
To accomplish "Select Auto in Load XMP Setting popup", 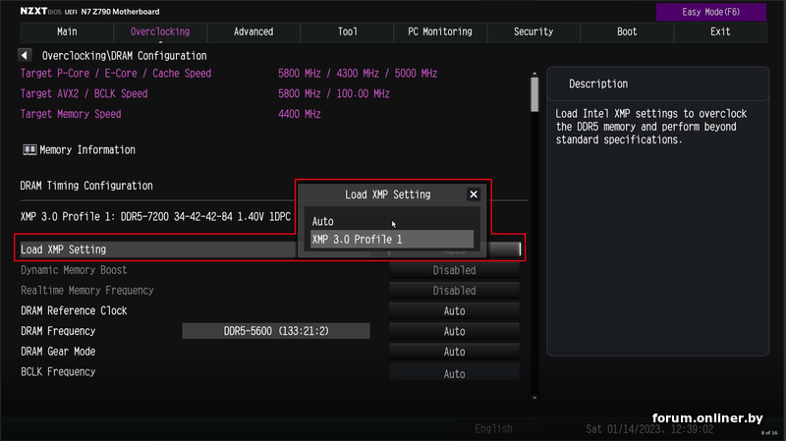I will 391,221.
